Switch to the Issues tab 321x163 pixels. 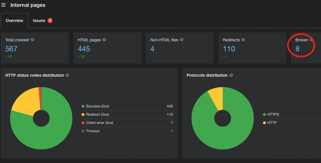pyautogui.click(x=39, y=21)
